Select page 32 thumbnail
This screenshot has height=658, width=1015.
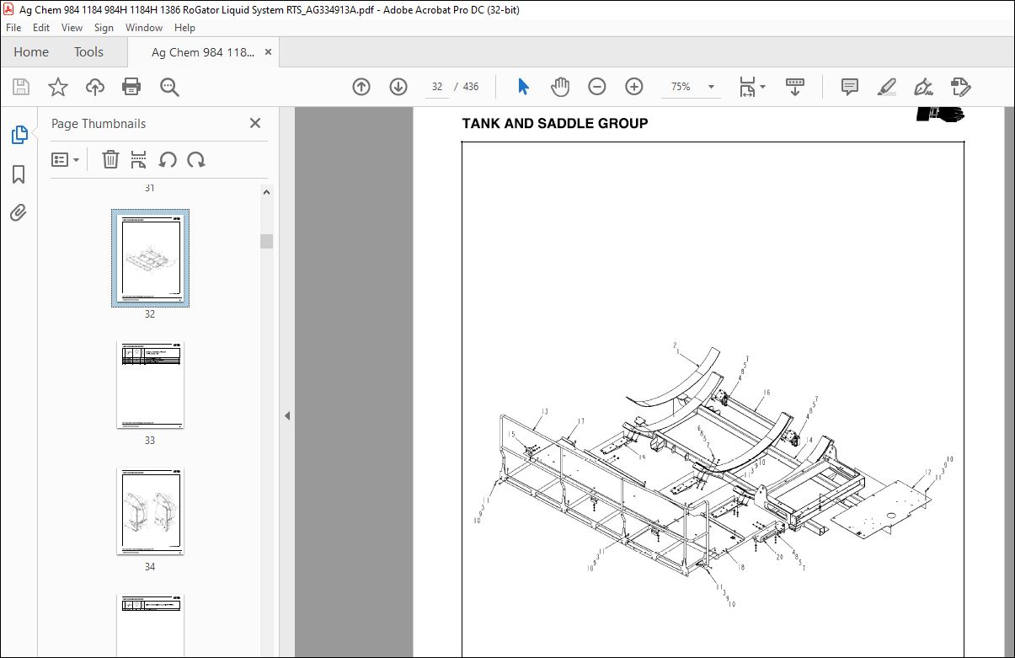click(x=150, y=258)
